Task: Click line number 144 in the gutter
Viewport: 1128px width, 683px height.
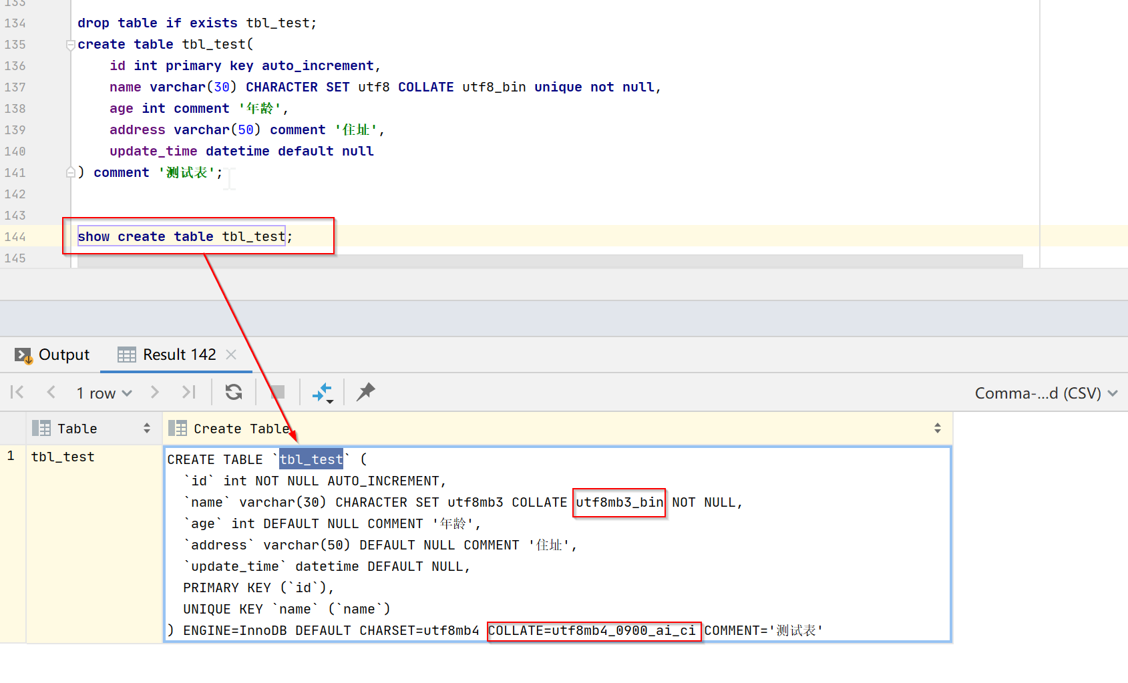Action: (x=15, y=237)
